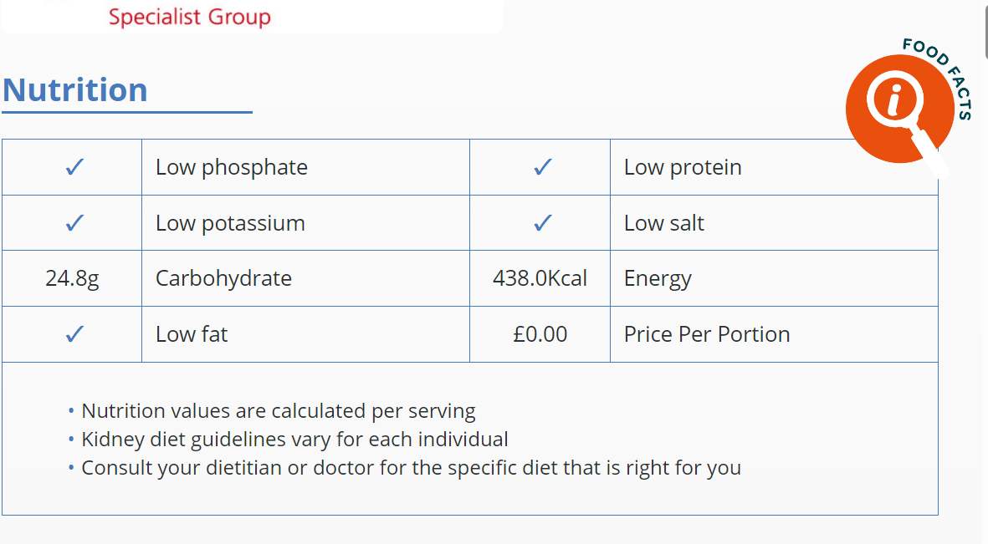Click the Low salt label
The height and width of the screenshot is (544, 988).
(x=664, y=223)
